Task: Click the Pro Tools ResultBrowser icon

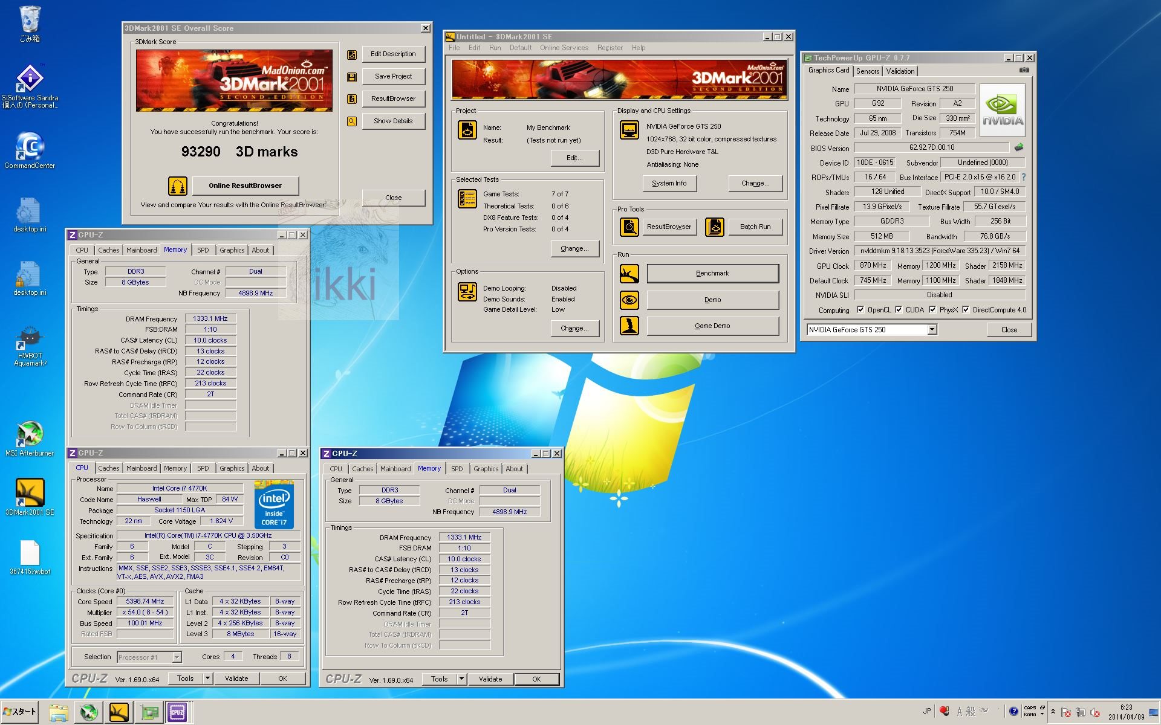Action: tap(629, 227)
